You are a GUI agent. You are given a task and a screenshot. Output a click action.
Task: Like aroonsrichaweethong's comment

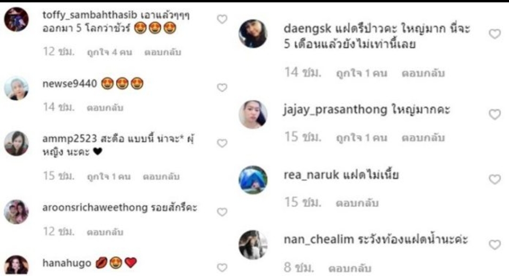[222, 212]
